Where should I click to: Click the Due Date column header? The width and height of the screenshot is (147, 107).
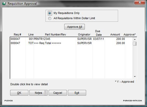[x=99, y=33]
